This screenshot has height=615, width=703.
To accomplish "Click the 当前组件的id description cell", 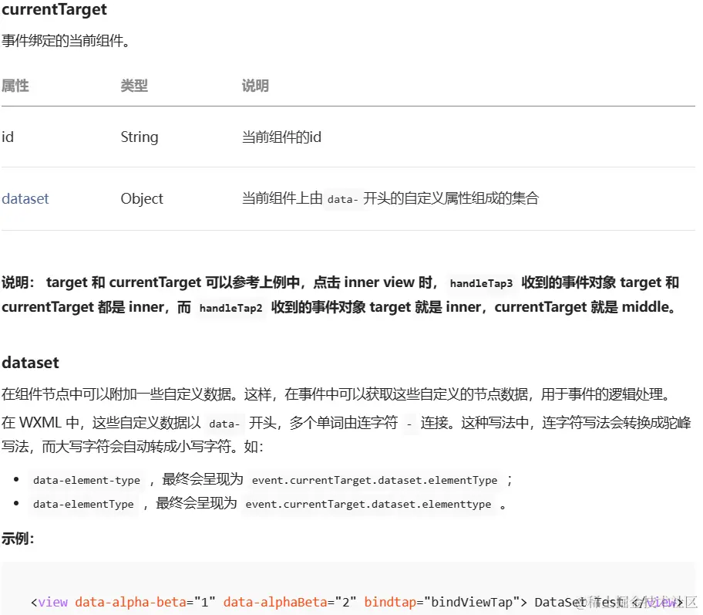I will tap(281, 137).
